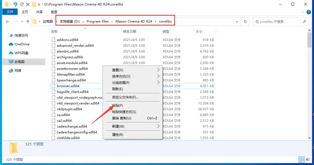Click Program Files breadcrumb

click(97, 21)
